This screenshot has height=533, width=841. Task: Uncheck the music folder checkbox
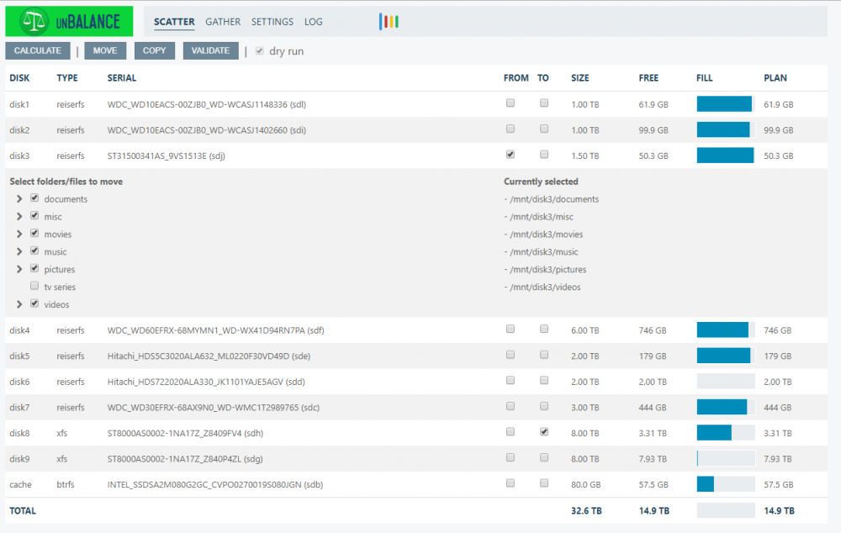tap(34, 251)
